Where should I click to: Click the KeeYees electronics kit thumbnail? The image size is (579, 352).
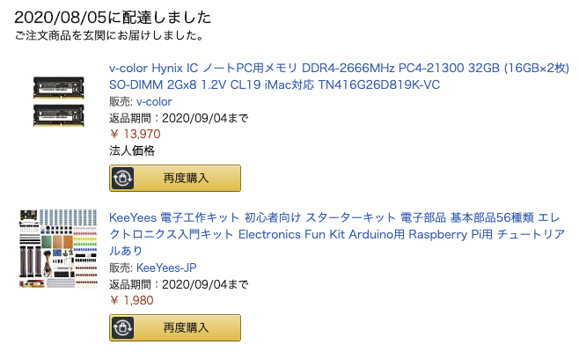pyautogui.click(x=58, y=251)
